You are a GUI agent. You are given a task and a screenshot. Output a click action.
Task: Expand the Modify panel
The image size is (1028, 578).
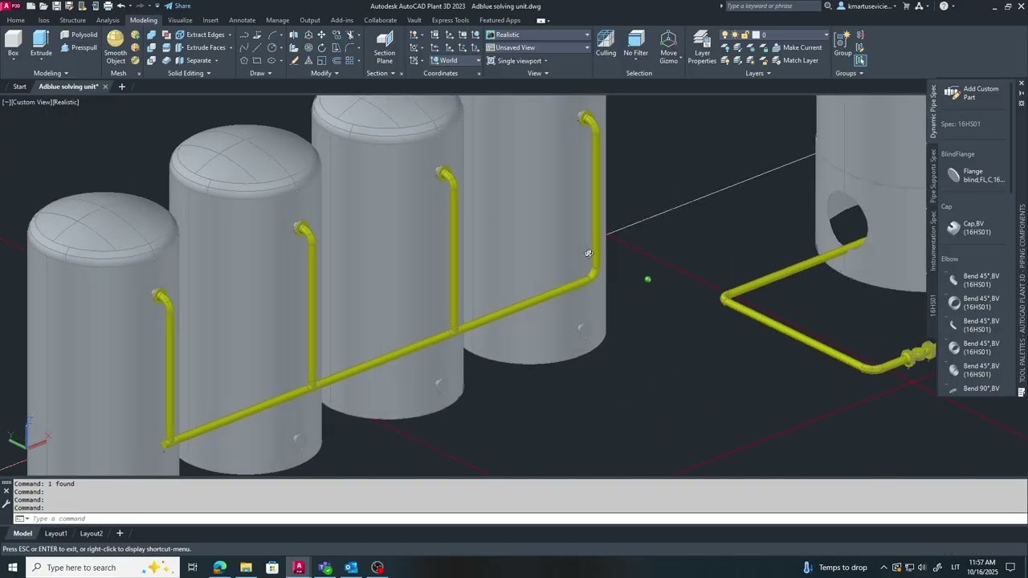click(x=325, y=73)
